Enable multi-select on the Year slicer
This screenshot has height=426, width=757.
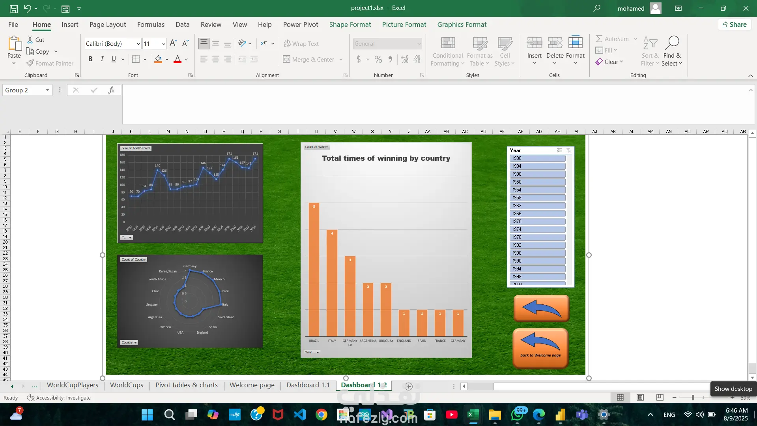(x=559, y=150)
